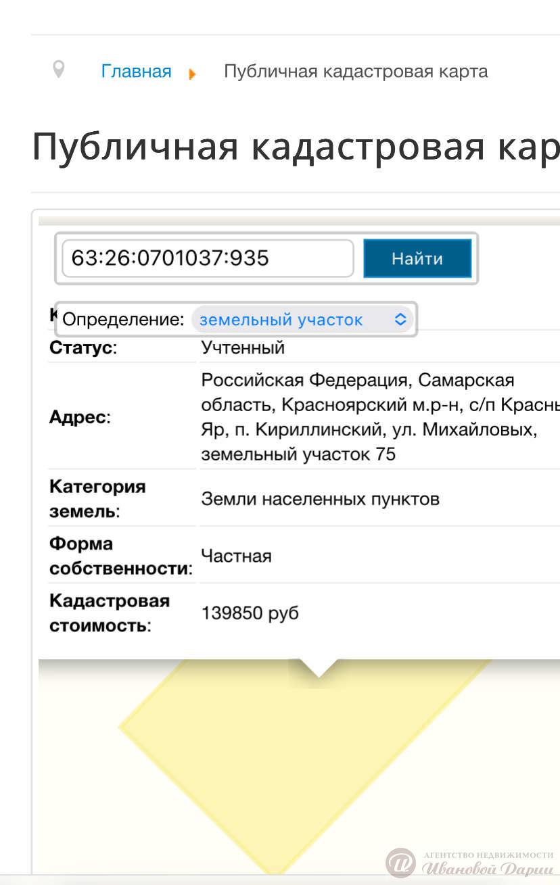This screenshot has width=560, height=885.
Task: Click the orange breadcrumb arrow separator
Action: 193,74
